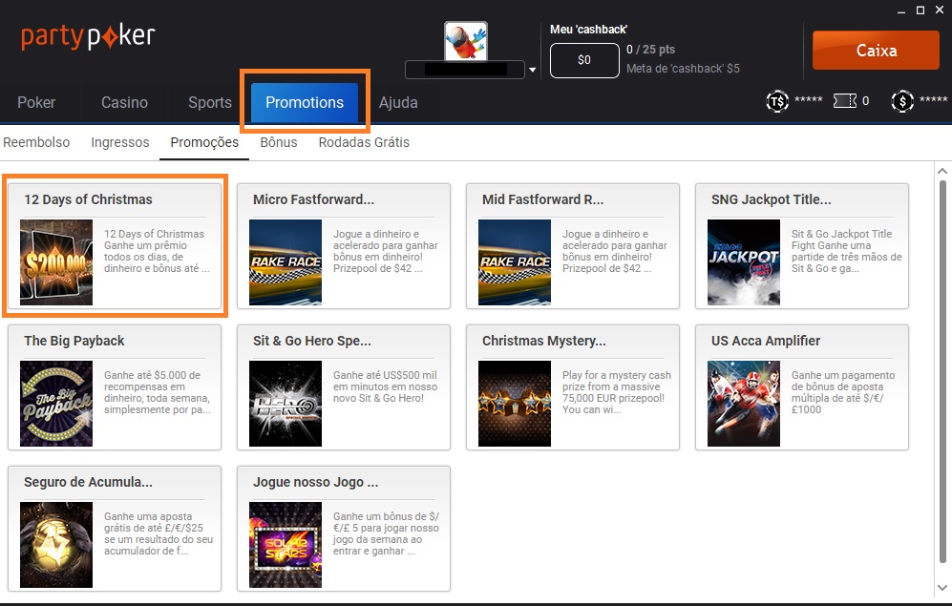The height and width of the screenshot is (606, 952).
Task: Open the Caixa cashier button
Action: 877,51
